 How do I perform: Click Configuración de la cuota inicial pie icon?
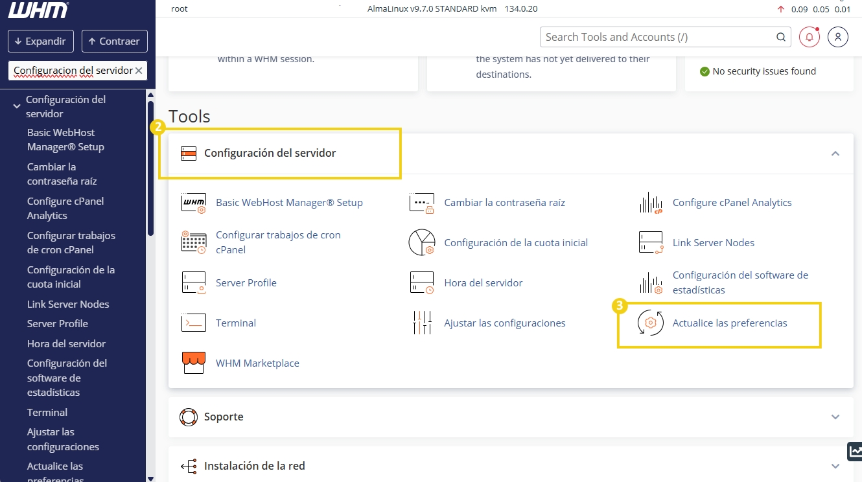click(422, 242)
